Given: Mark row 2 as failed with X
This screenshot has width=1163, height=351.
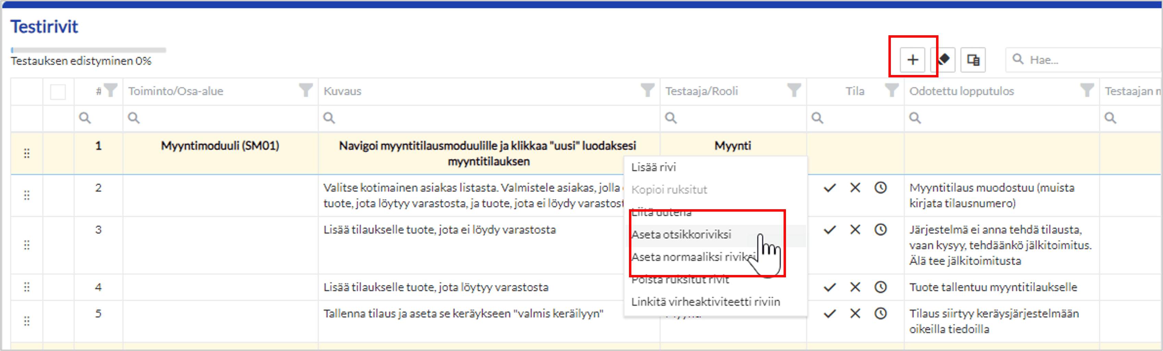Looking at the screenshot, I should tap(855, 188).
